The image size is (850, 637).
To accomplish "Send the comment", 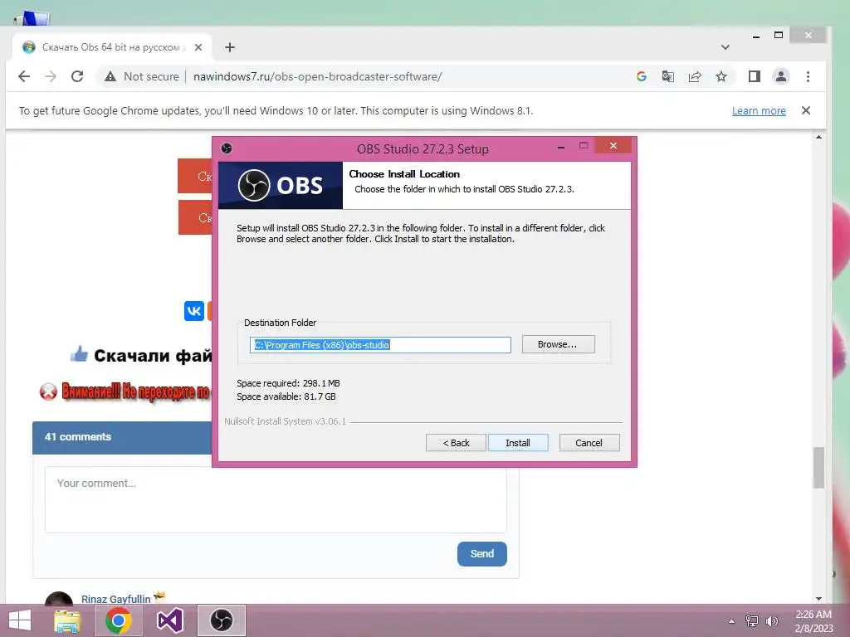I will coord(482,553).
